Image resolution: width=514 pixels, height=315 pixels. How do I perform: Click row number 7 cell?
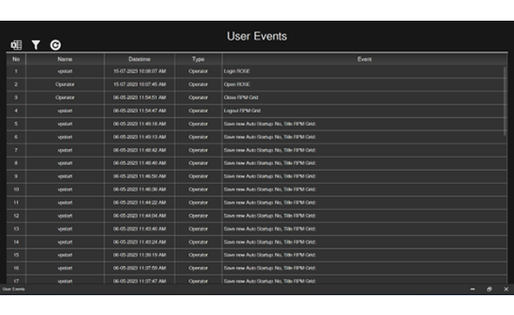(x=16, y=150)
